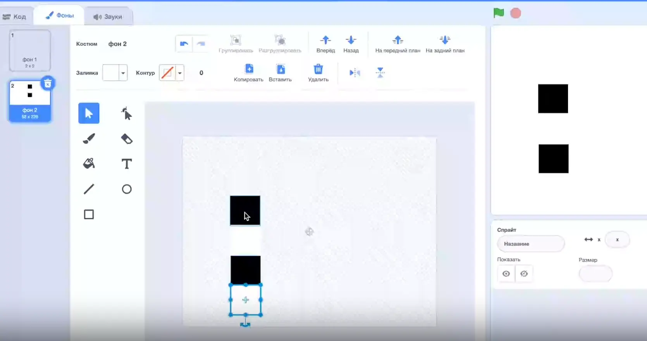The height and width of the screenshot is (341, 647).
Task: Choose the Reshape tool
Action: tap(126, 113)
